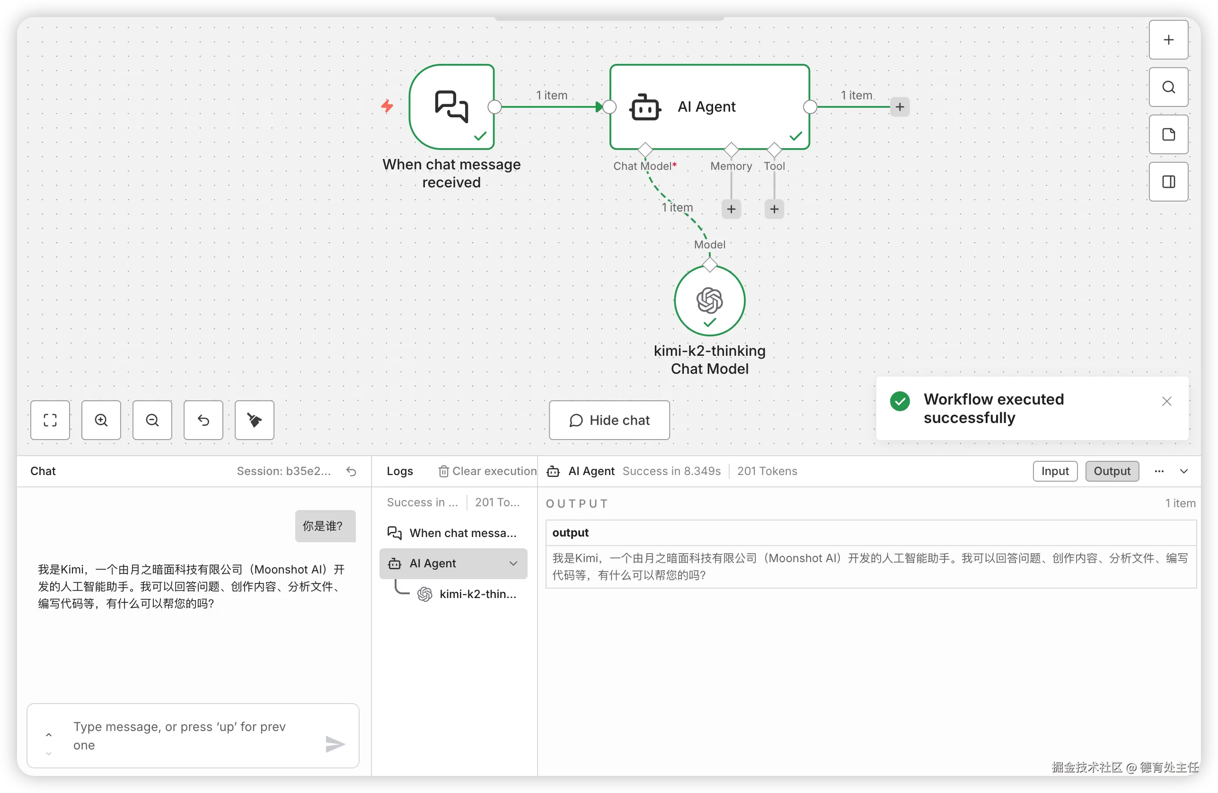Image resolution: width=1218 pixels, height=793 pixels.
Task: Reset the chat session with the refresh icon
Action: pos(351,471)
